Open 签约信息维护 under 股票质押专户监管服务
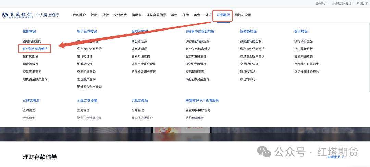Image resolution: width=370 pixels, height=167 pixels. pyautogui.click(x=195, y=118)
